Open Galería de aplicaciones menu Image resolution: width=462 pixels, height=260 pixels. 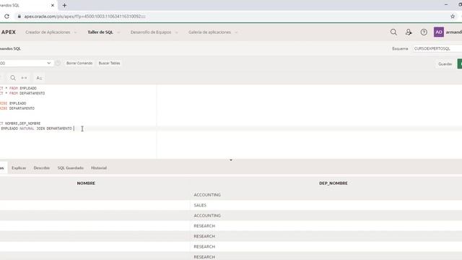[x=209, y=32]
